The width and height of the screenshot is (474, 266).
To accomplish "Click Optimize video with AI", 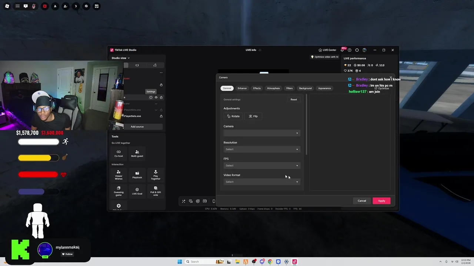I will click(x=325, y=57).
